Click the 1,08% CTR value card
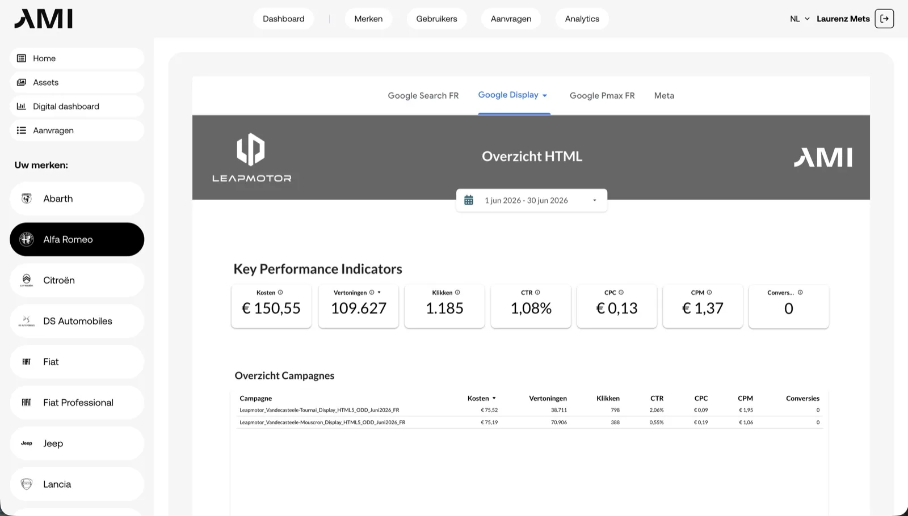This screenshot has width=908, height=516. 531,306
